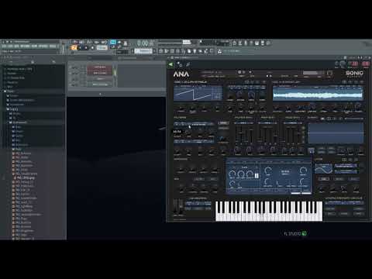Click ANA master volume slider near Sonic logo
Image resolution: width=372 pixels, height=279 pixels.
click(x=313, y=73)
